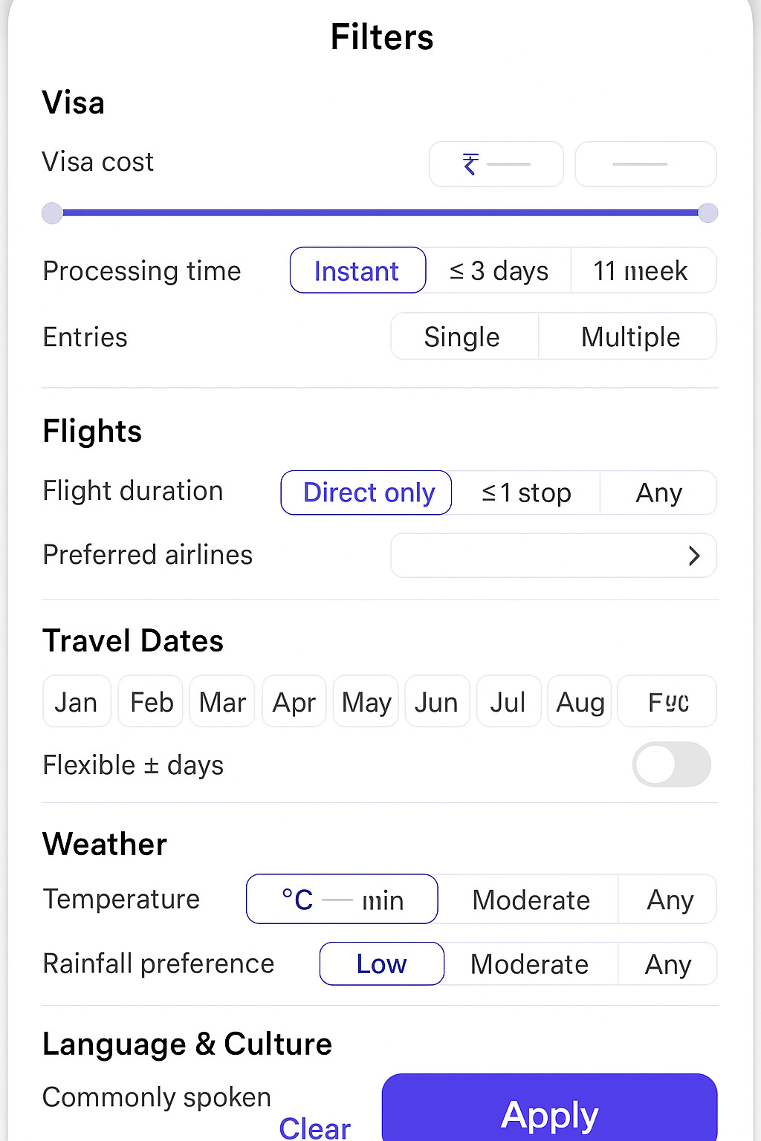Select °C min temperature option
The width and height of the screenshot is (761, 1141).
(x=342, y=900)
